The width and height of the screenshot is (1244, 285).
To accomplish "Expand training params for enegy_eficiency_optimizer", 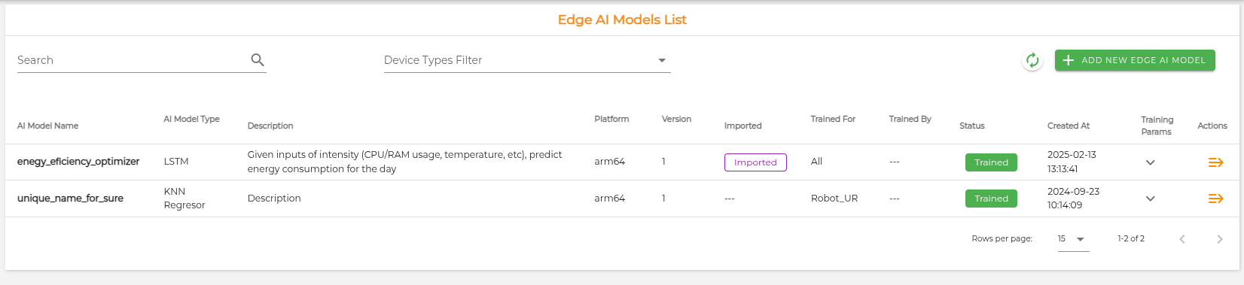I will click(x=1150, y=162).
